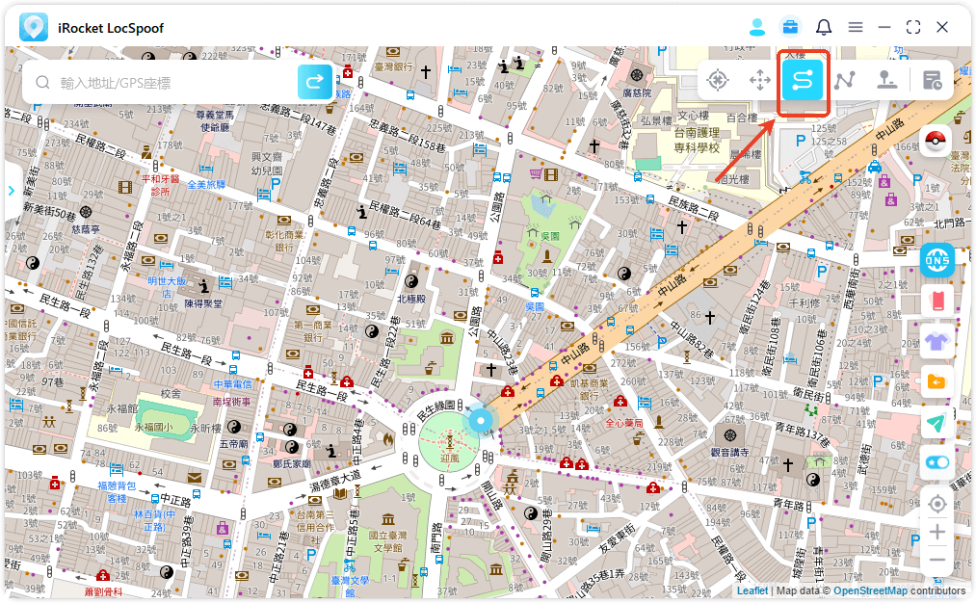Zoom in with the plus button

tap(936, 532)
